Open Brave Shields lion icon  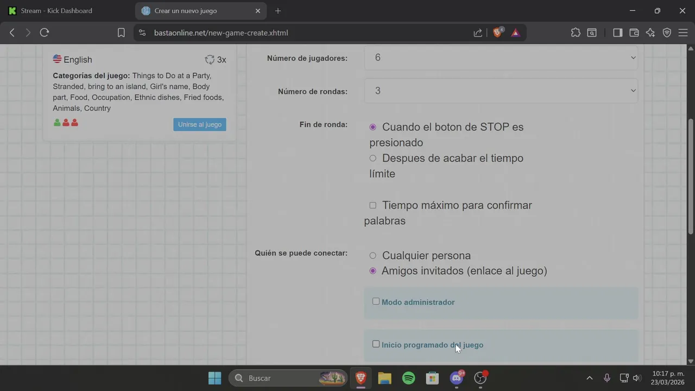[497, 33]
